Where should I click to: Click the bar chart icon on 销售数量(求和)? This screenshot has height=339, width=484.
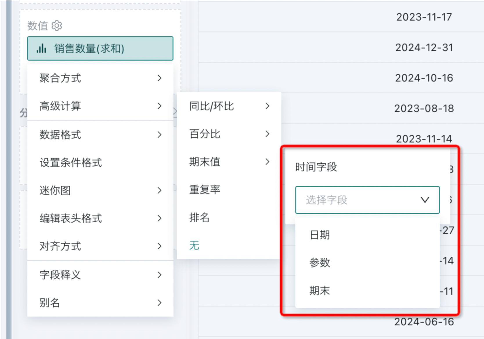(x=41, y=48)
